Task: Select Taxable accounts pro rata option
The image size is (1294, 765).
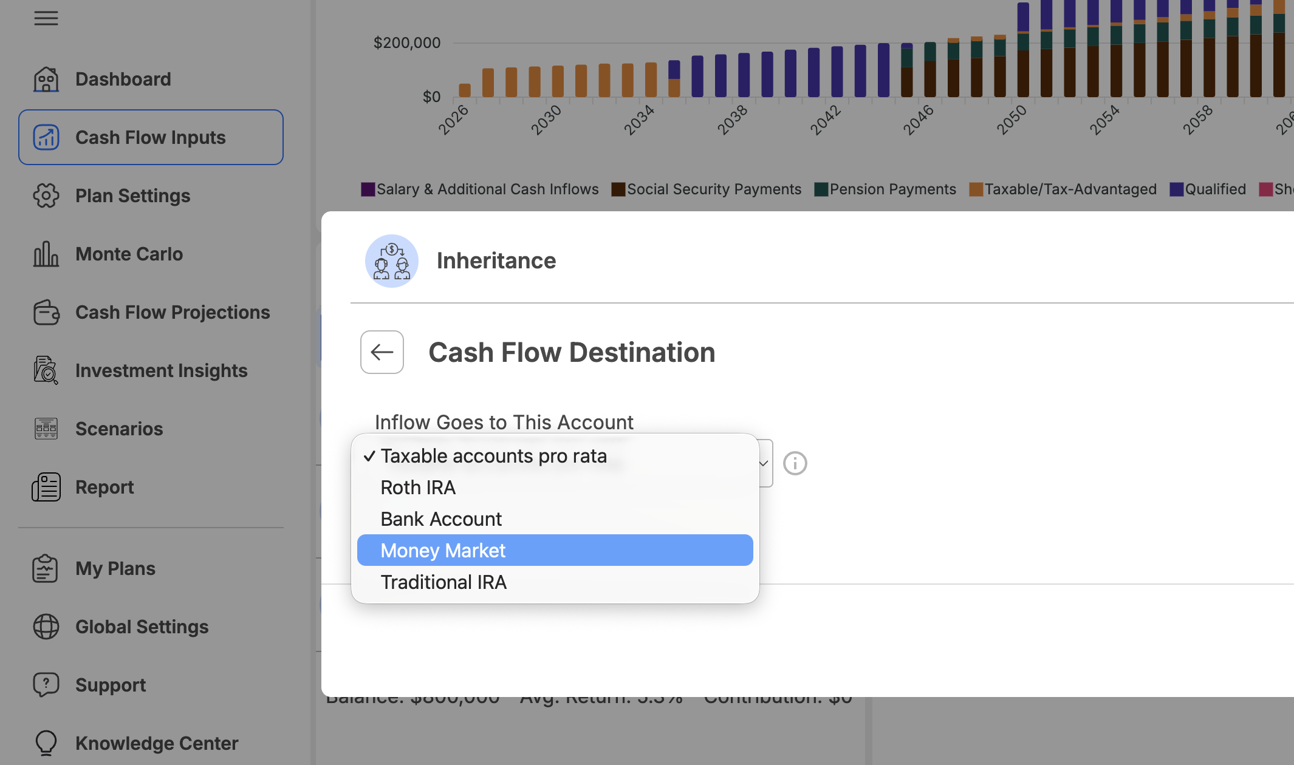Action: 555,455
